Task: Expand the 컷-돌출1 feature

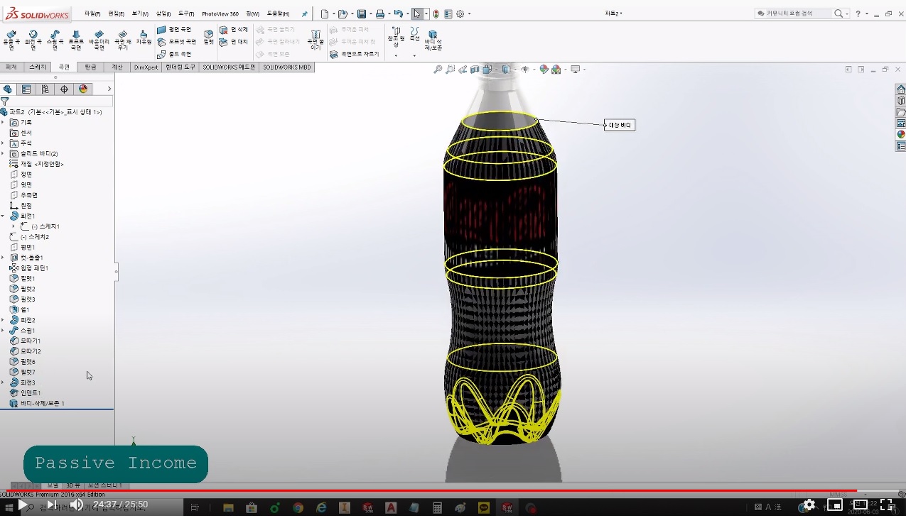Action: 3,258
